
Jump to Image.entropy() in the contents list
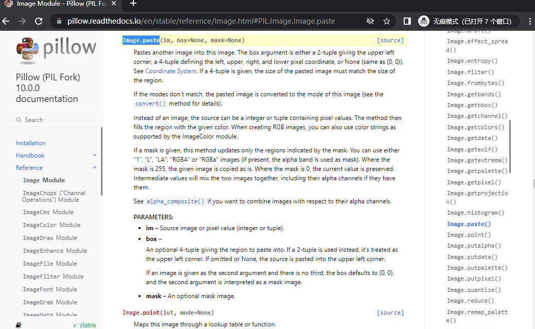click(472, 61)
